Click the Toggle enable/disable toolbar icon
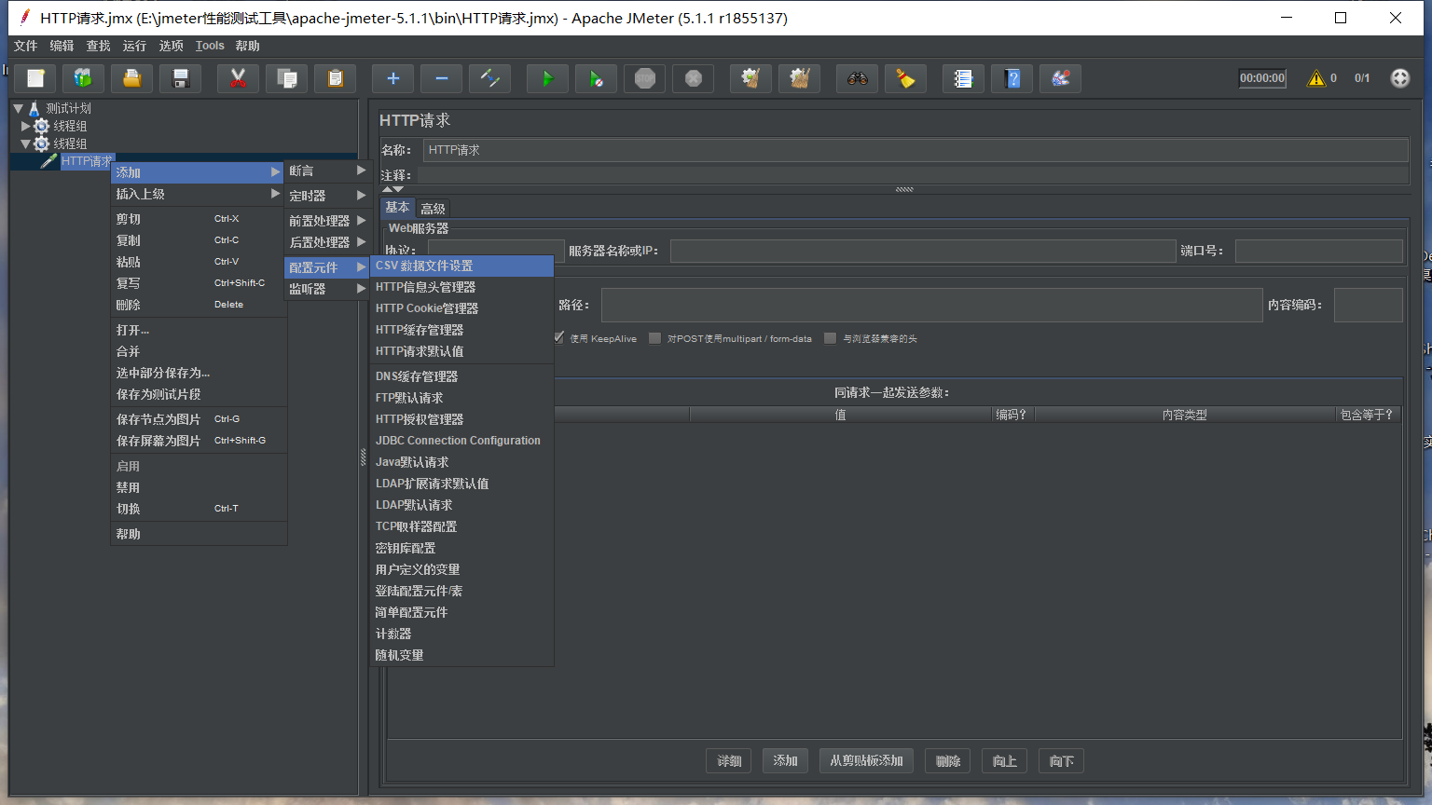 point(490,78)
